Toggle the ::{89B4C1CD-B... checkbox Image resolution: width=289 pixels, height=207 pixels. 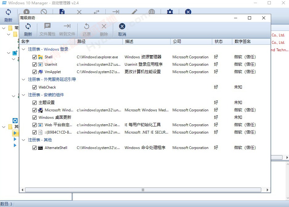pos(35,132)
